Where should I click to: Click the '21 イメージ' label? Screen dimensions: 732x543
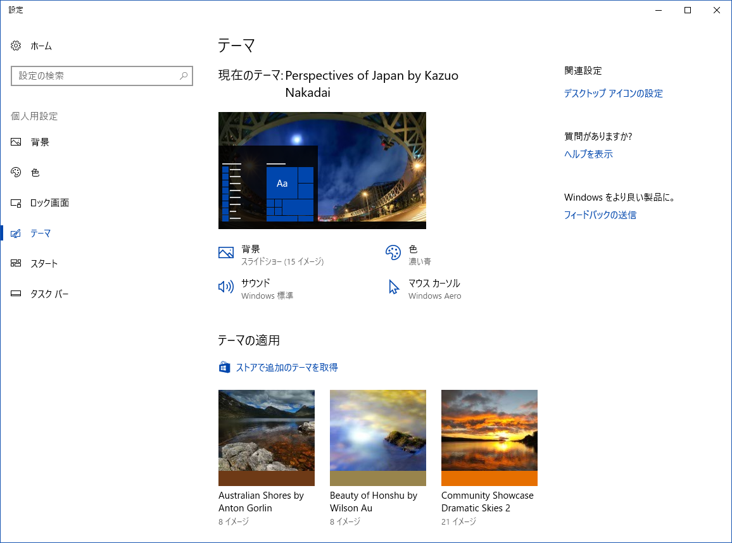click(x=458, y=521)
